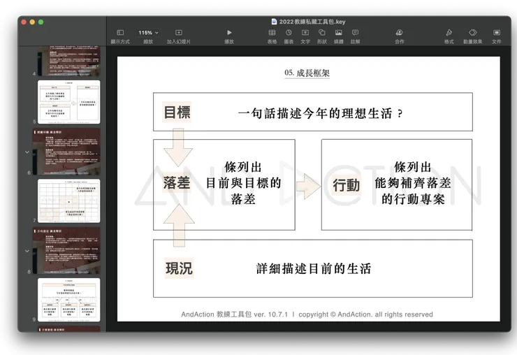Select the text 條列出目前與目標的落差
This screenshot has height=355, width=517.
(x=243, y=183)
